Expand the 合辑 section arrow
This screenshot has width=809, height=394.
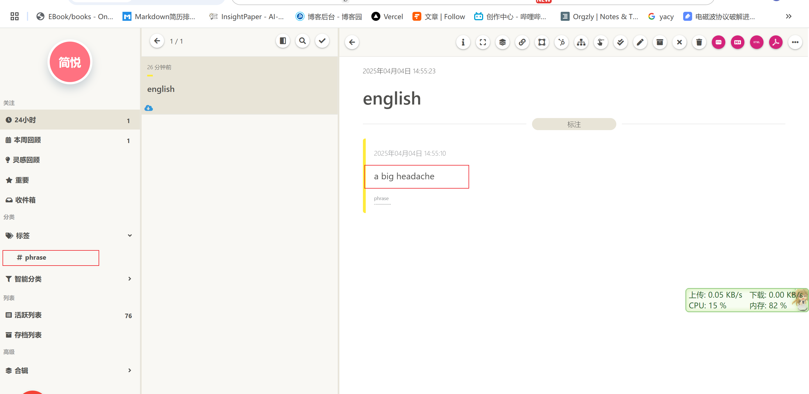click(x=130, y=370)
